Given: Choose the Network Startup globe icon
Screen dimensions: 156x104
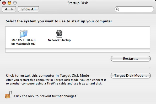Looking at the screenshot, I should pos(59,34).
